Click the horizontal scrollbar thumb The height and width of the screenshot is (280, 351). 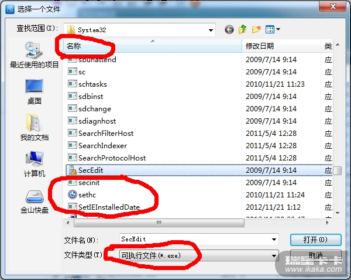coord(159,223)
